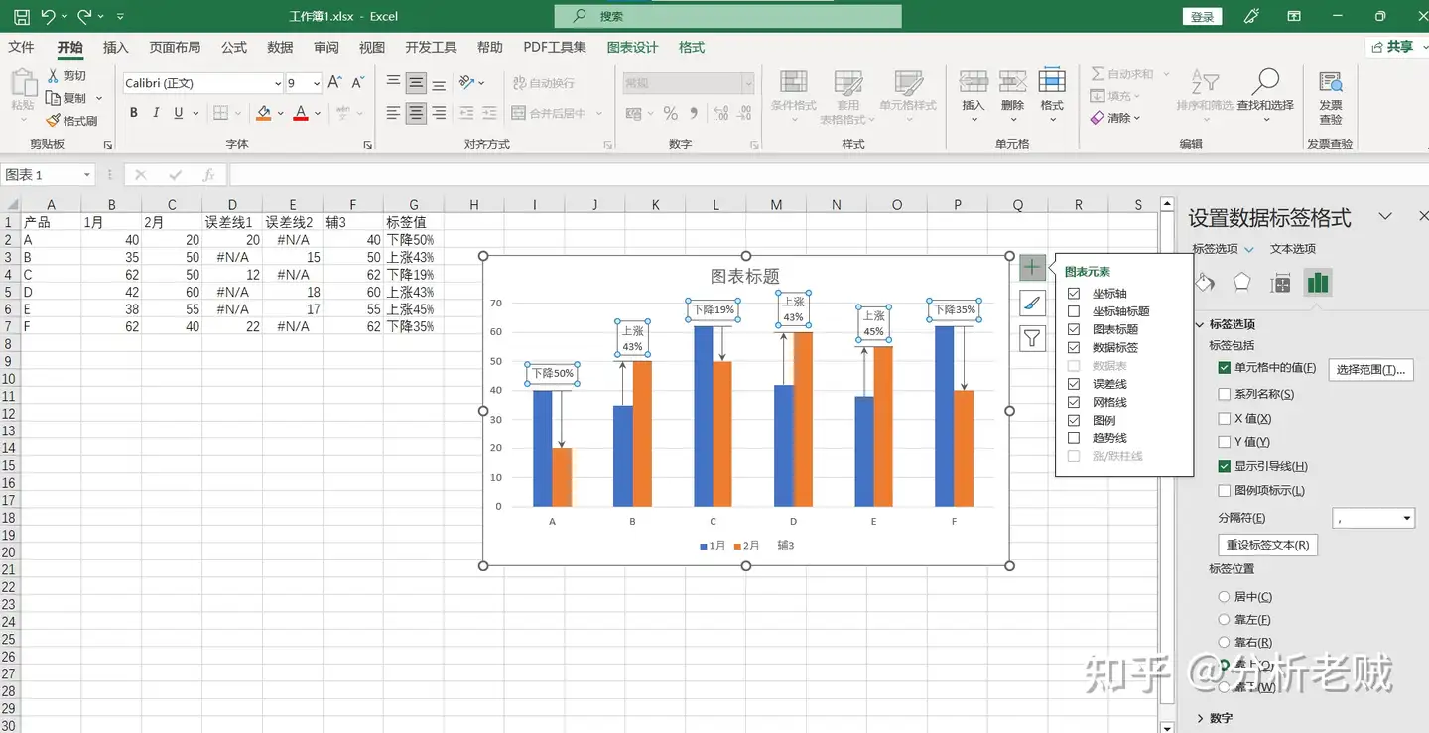Screen dimensions: 1429x733
Task: Uncheck the 数据标签 chart element
Action: 1074,348
